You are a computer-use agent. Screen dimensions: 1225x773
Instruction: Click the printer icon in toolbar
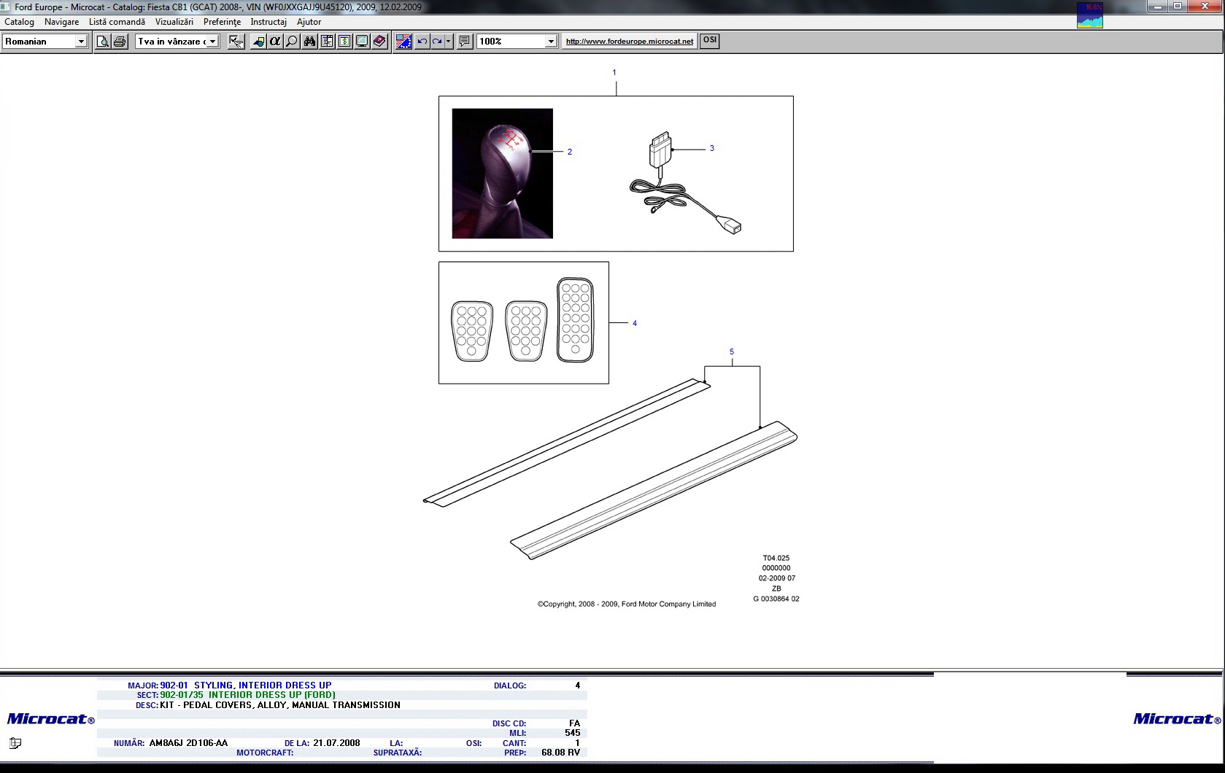120,42
